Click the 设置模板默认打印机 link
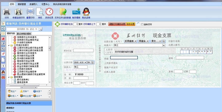The height and width of the screenshot is (112, 222). point(72,35)
